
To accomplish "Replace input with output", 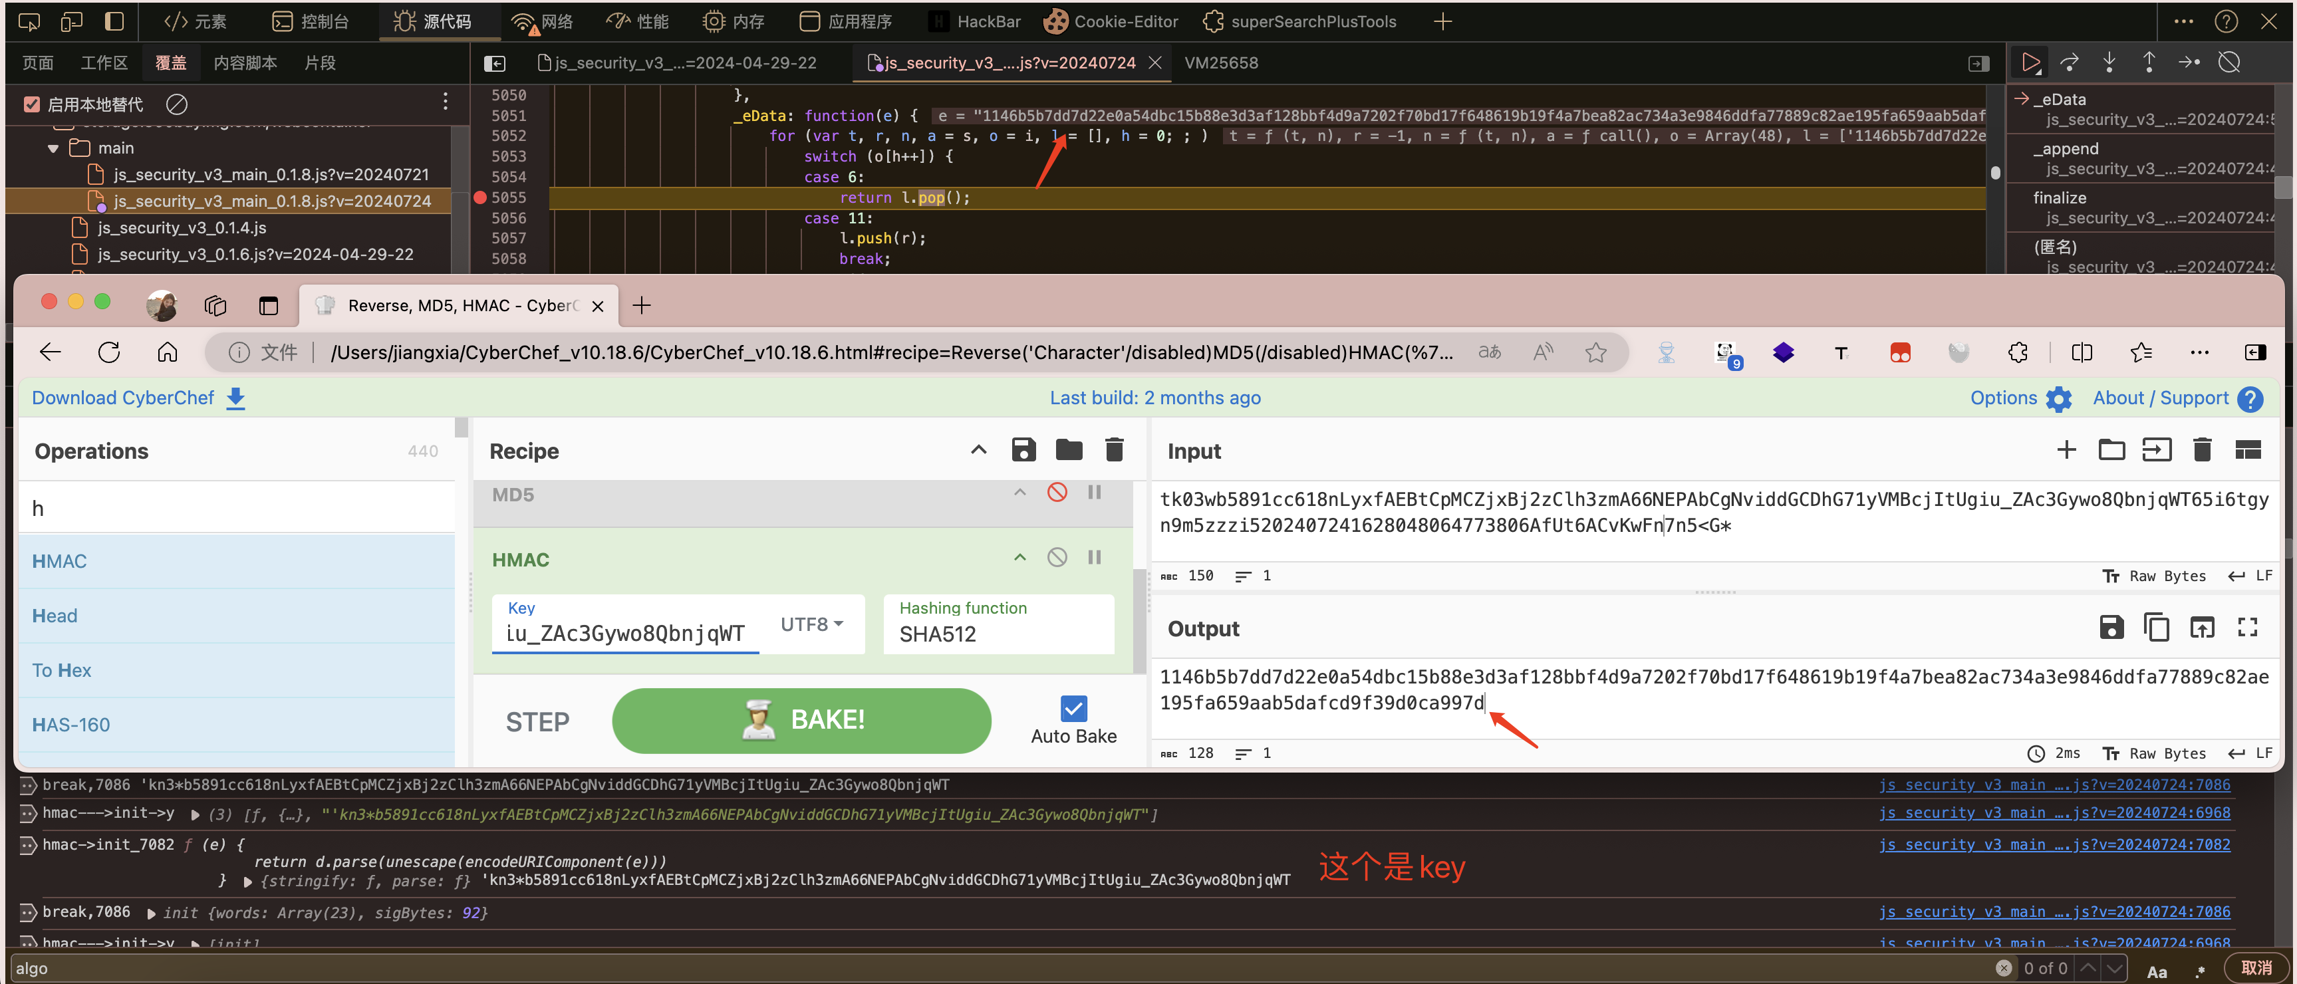I will 2202,628.
